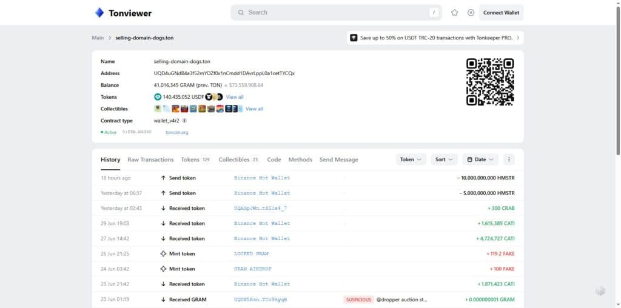The image size is (621, 308).
Task: Open the Collectibles 23 tab
Action: click(x=239, y=159)
